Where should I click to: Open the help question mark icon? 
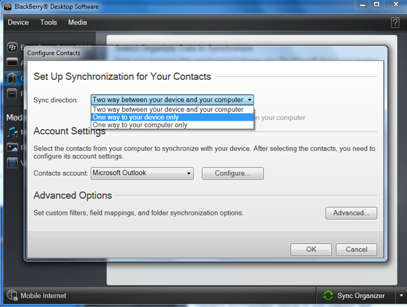395,22
